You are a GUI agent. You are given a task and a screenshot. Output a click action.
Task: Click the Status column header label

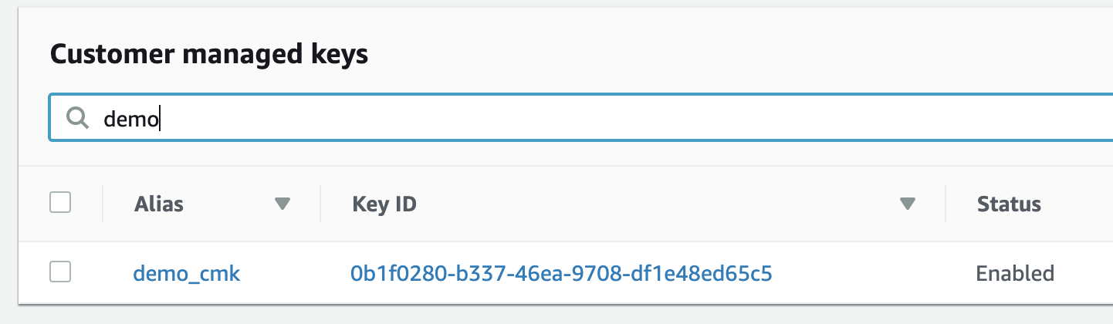click(1009, 204)
